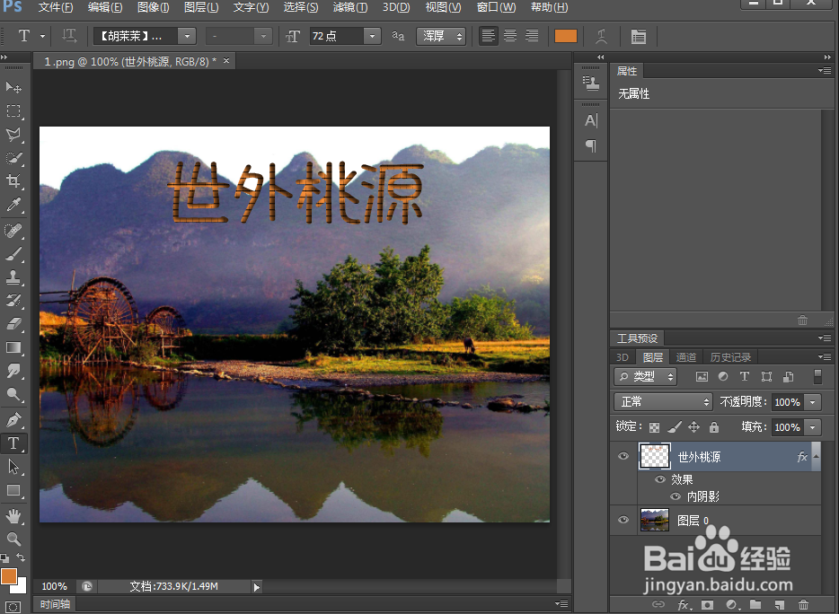
Task: Select the Hand tool
Action: (13, 516)
